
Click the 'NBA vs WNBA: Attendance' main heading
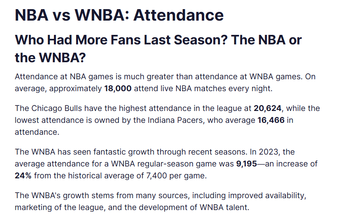click(x=119, y=15)
